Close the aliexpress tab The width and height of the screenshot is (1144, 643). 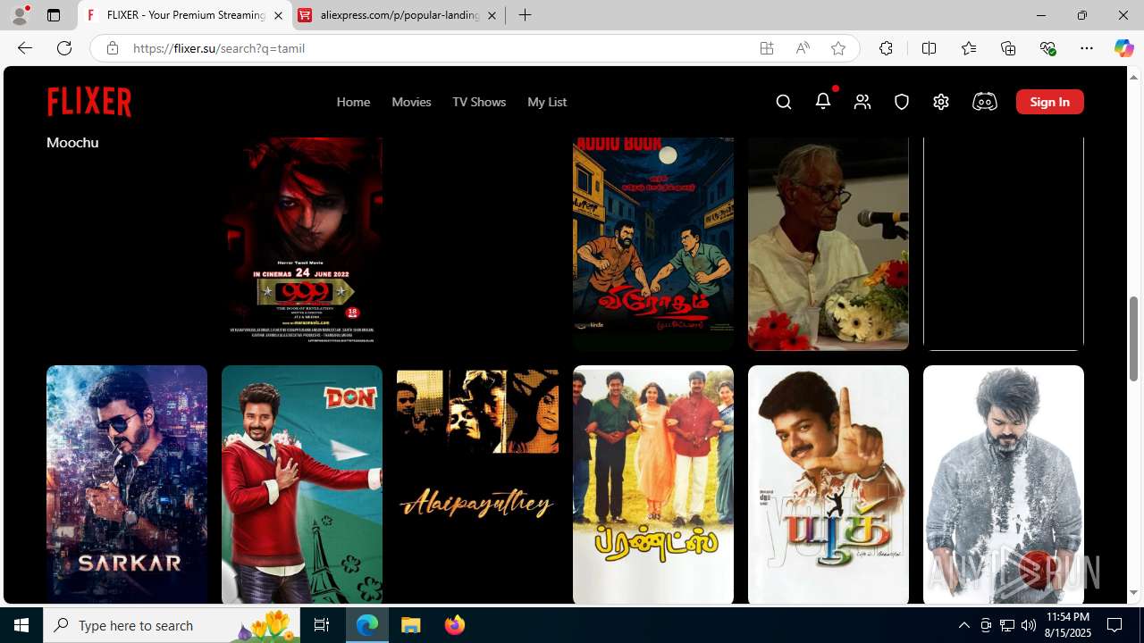(492, 15)
